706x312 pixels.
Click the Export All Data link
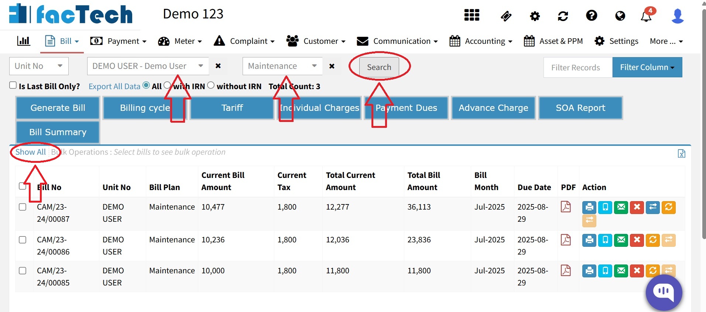pyautogui.click(x=114, y=86)
